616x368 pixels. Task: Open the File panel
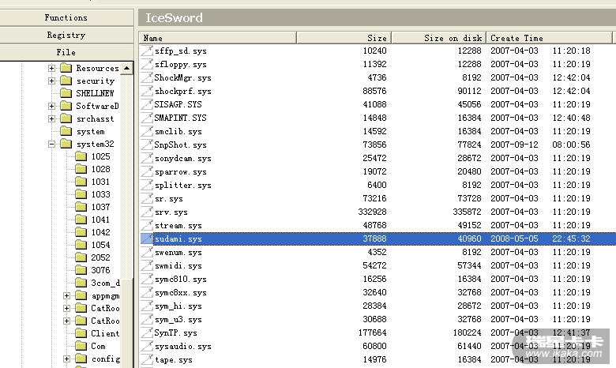[x=66, y=52]
